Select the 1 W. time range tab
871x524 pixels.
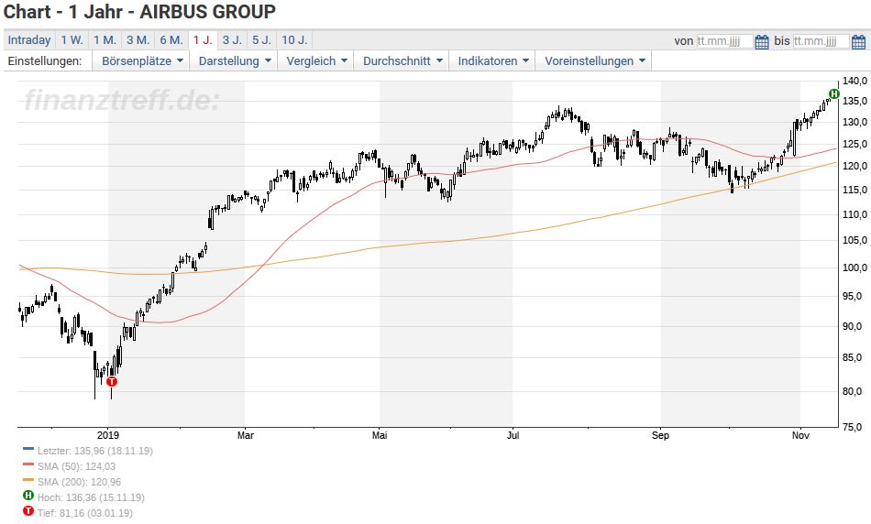point(72,40)
